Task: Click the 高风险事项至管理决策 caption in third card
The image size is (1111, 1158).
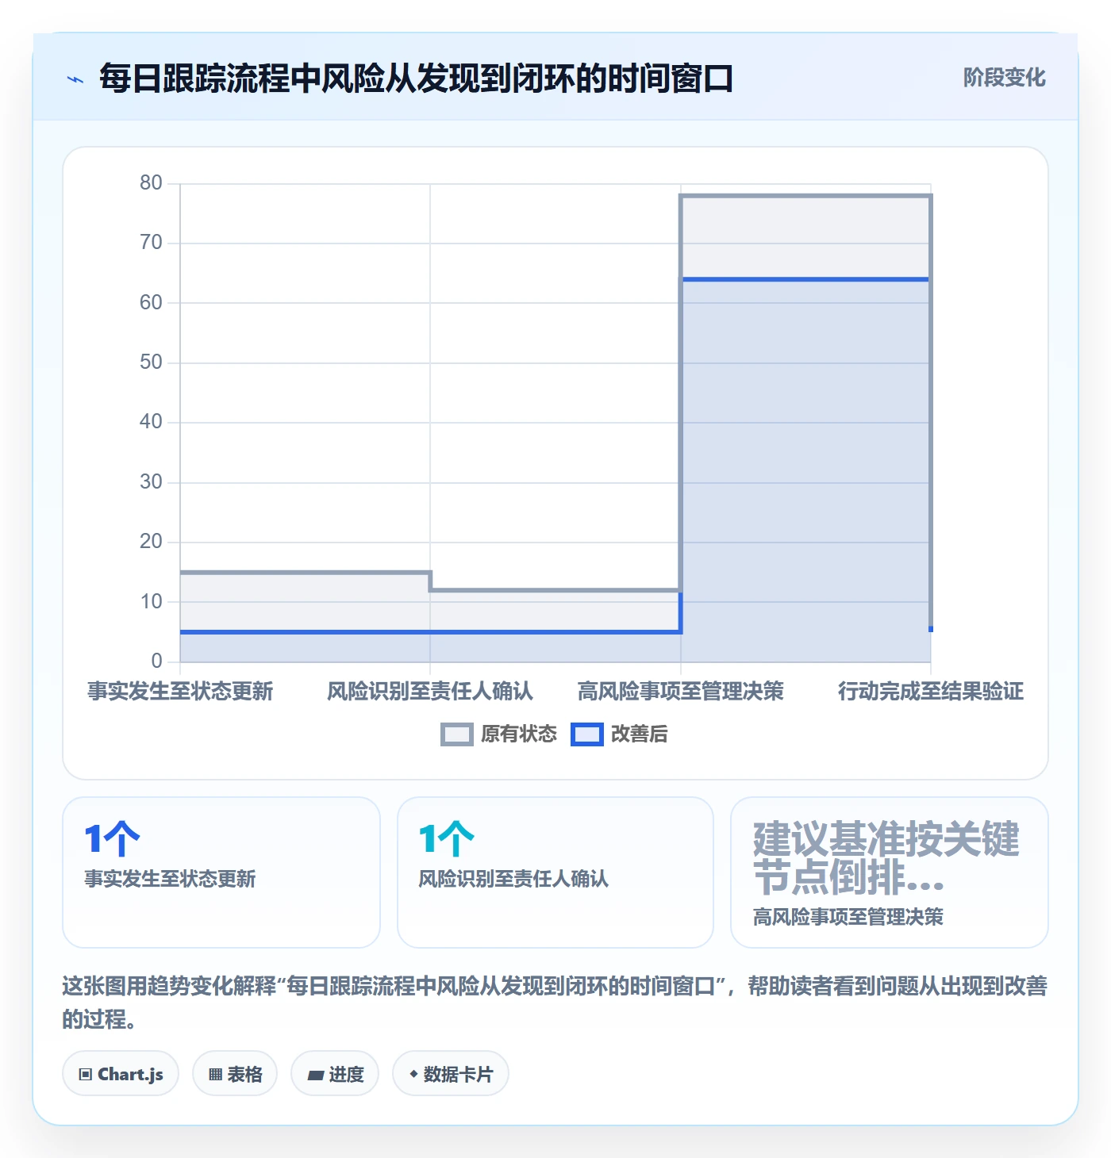Action: tap(848, 917)
